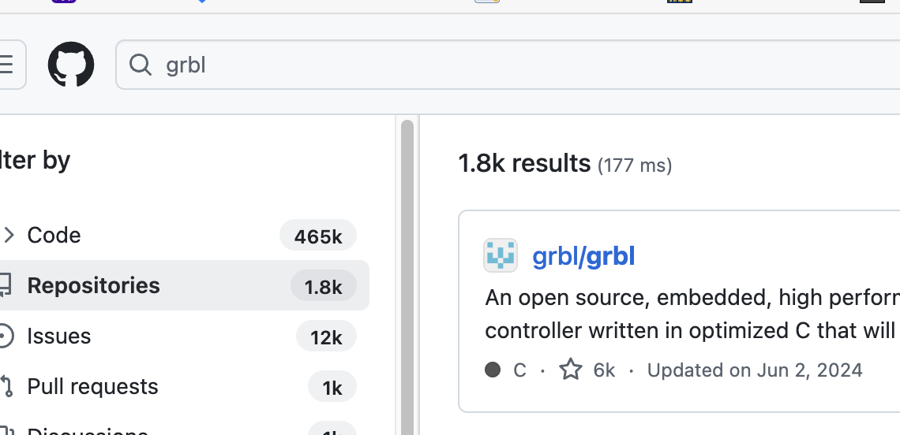Click the 6k stargazers count
900x435 pixels.
click(x=604, y=370)
